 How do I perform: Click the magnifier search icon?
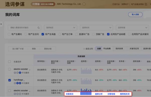coord(38,27)
